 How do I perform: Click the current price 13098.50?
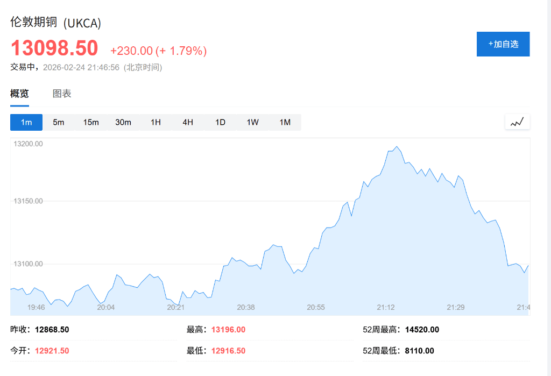[x=54, y=48]
